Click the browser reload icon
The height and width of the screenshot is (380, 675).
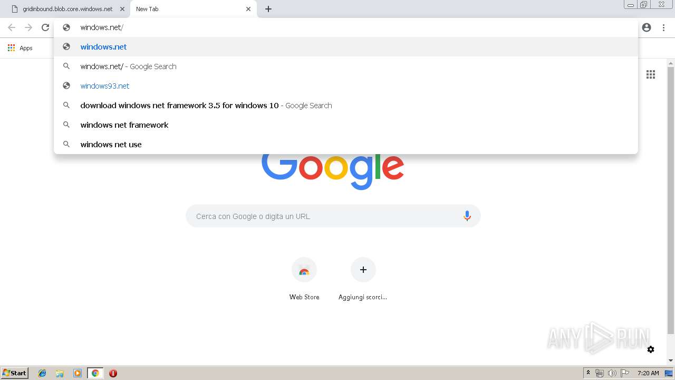point(45,27)
